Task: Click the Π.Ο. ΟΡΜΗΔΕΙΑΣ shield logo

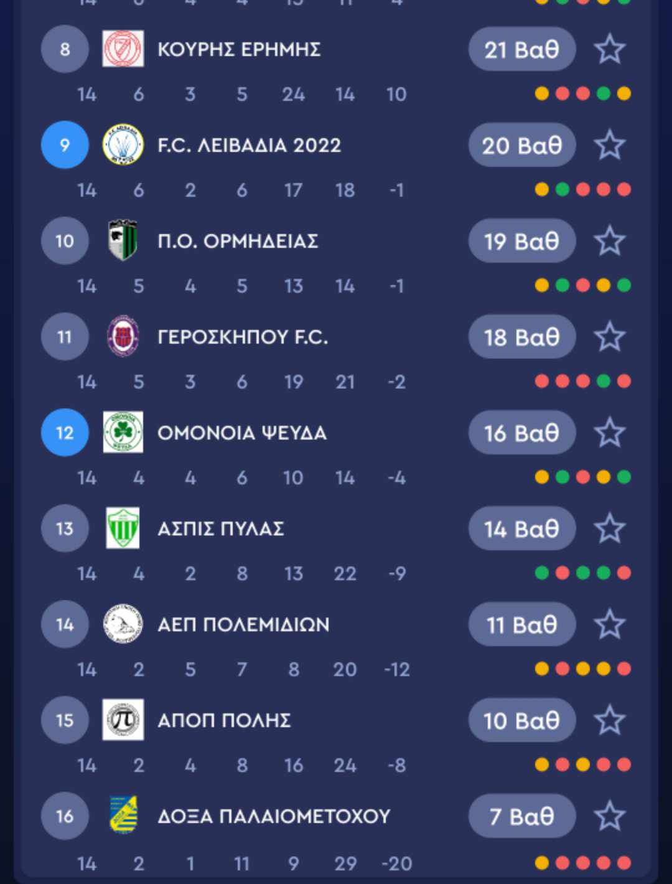Action: point(123,240)
